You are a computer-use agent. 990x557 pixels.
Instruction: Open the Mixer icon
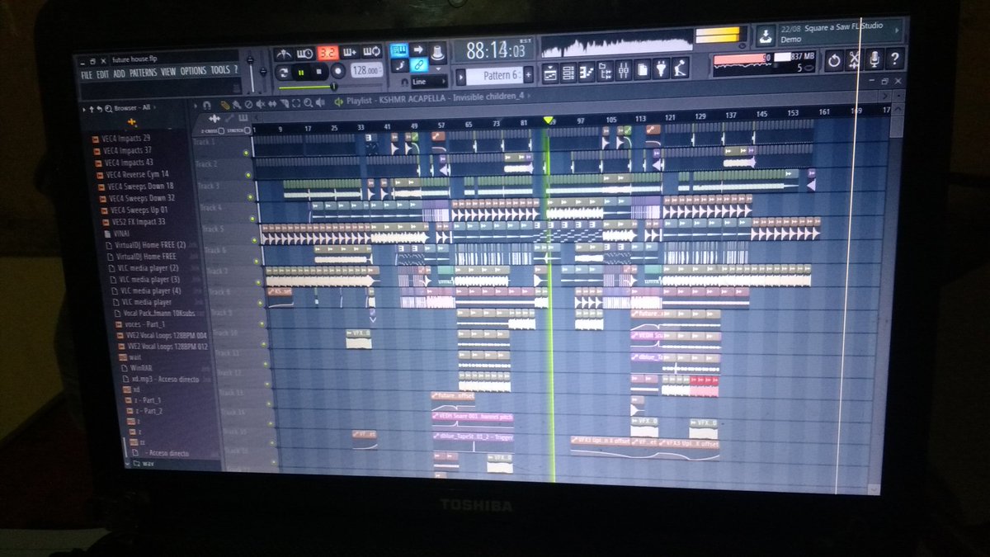[x=624, y=69]
